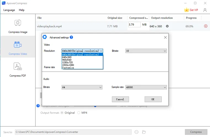The width and height of the screenshot is (210, 137).
Task: Choose 640x360(Original resolution) from the list
Action: coord(82,55)
